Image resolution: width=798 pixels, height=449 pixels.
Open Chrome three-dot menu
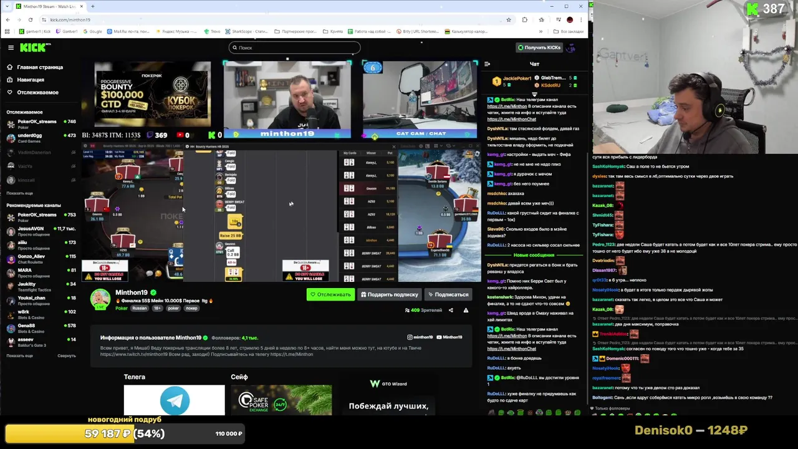582,20
